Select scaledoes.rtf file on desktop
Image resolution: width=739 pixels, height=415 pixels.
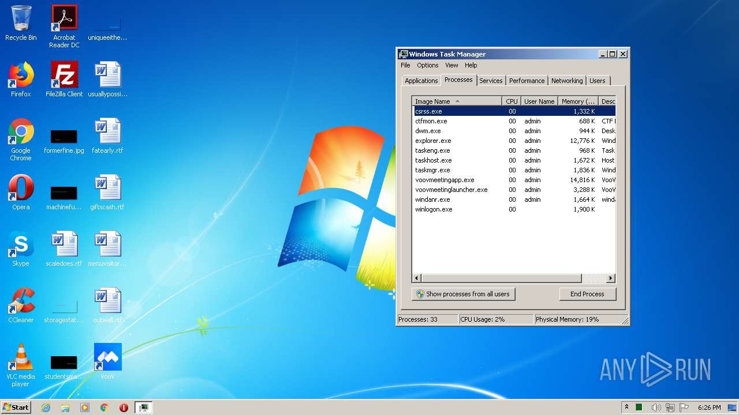coord(64,249)
